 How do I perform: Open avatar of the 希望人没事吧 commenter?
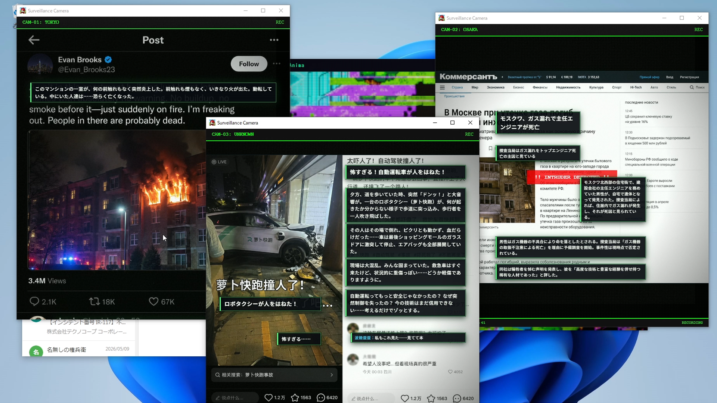point(353,359)
